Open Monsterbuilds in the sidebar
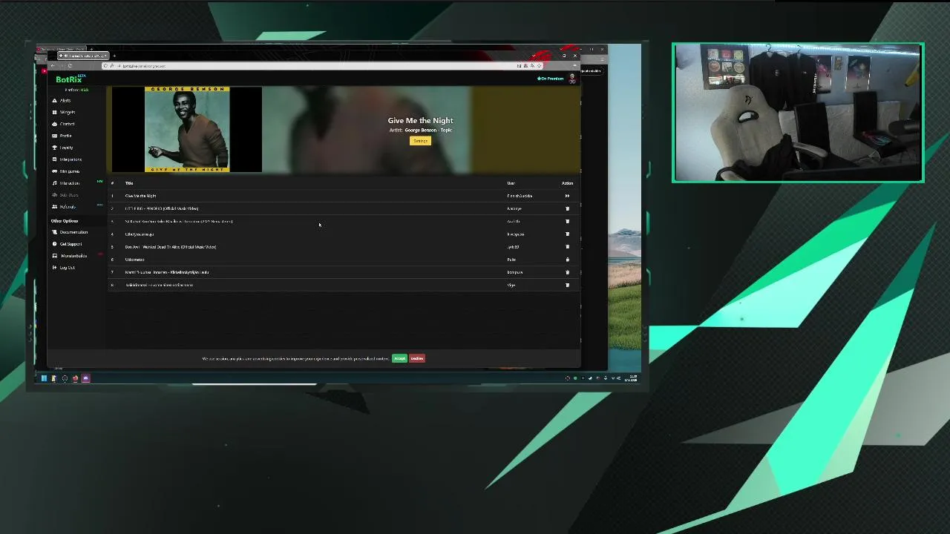This screenshot has width=950, height=534. pyautogui.click(x=70, y=256)
